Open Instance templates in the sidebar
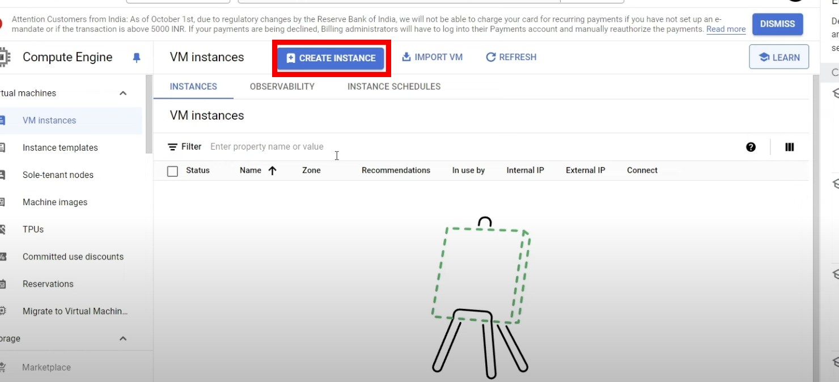The image size is (839, 382). click(60, 148)
